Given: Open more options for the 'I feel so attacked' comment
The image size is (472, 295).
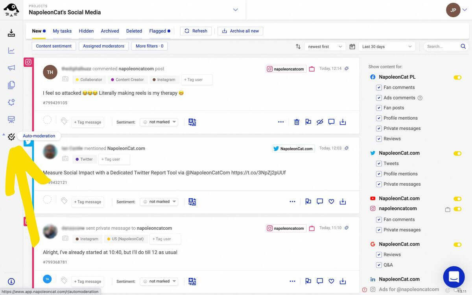Looking at the screenshot, I should pos(281,122).
